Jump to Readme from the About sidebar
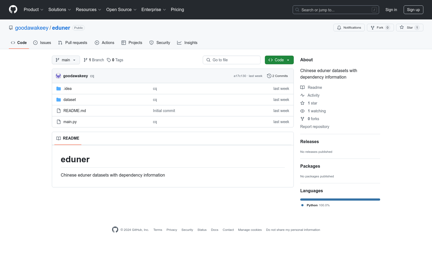432x270 pixels. click(311, 87)
